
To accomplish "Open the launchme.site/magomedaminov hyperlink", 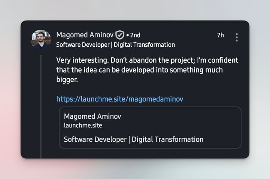I will point(120,99).
